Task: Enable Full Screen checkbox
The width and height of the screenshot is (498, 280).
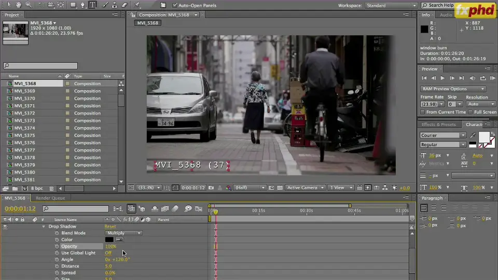Action: (x=471, y=112)
